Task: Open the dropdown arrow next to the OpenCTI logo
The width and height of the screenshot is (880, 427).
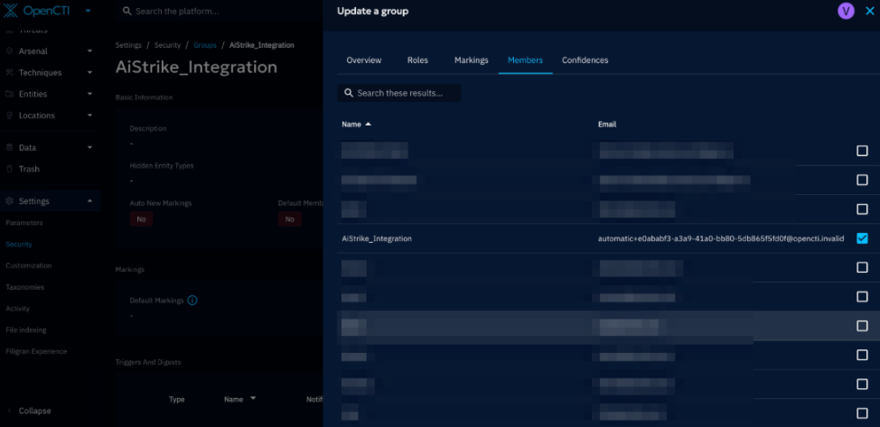Action: pyautogui.click(x=89, y=11)
